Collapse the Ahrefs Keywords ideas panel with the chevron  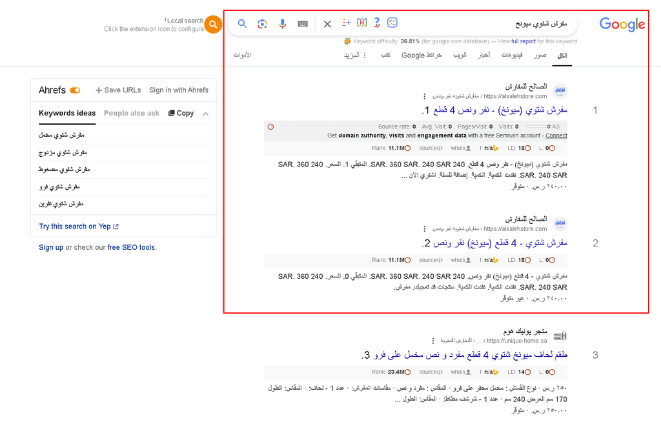tap(206, 114)
